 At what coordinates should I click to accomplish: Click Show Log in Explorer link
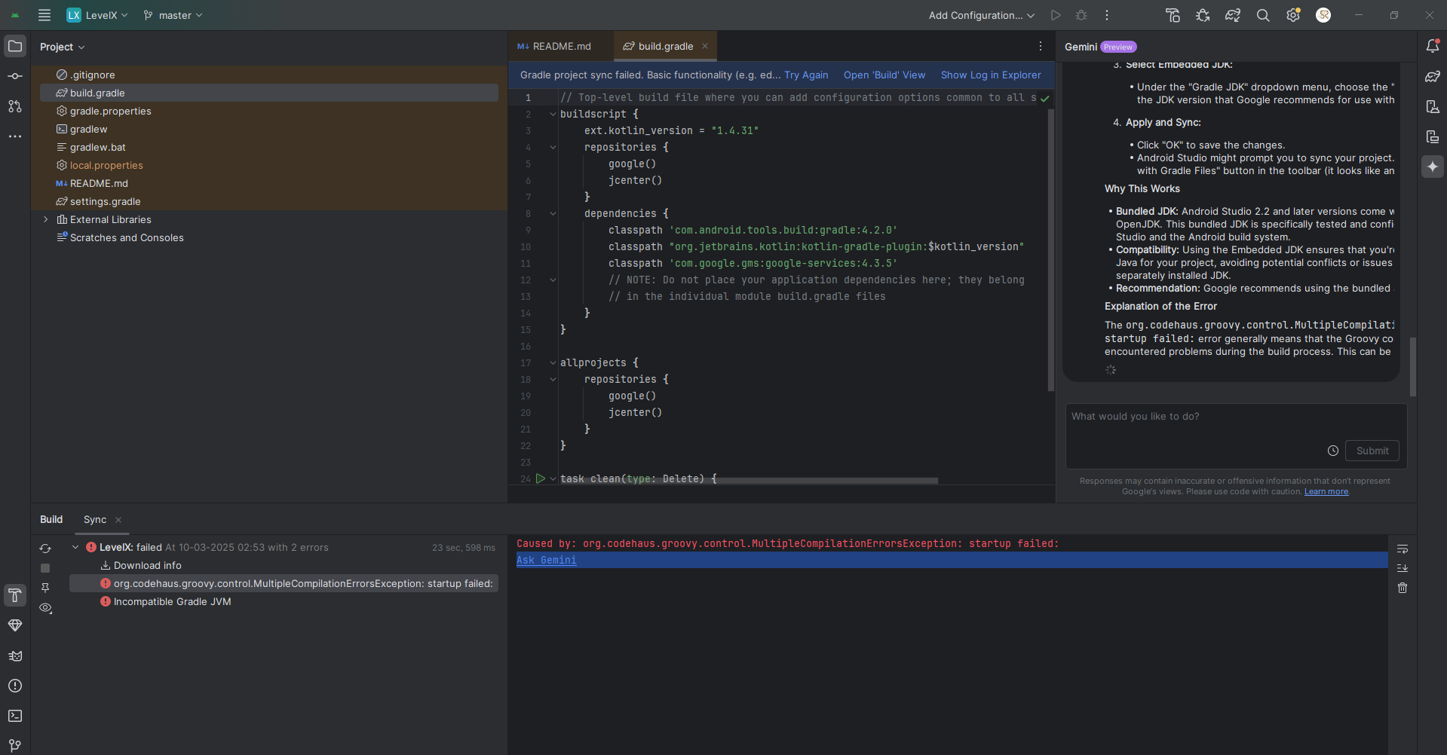(991, 75)
